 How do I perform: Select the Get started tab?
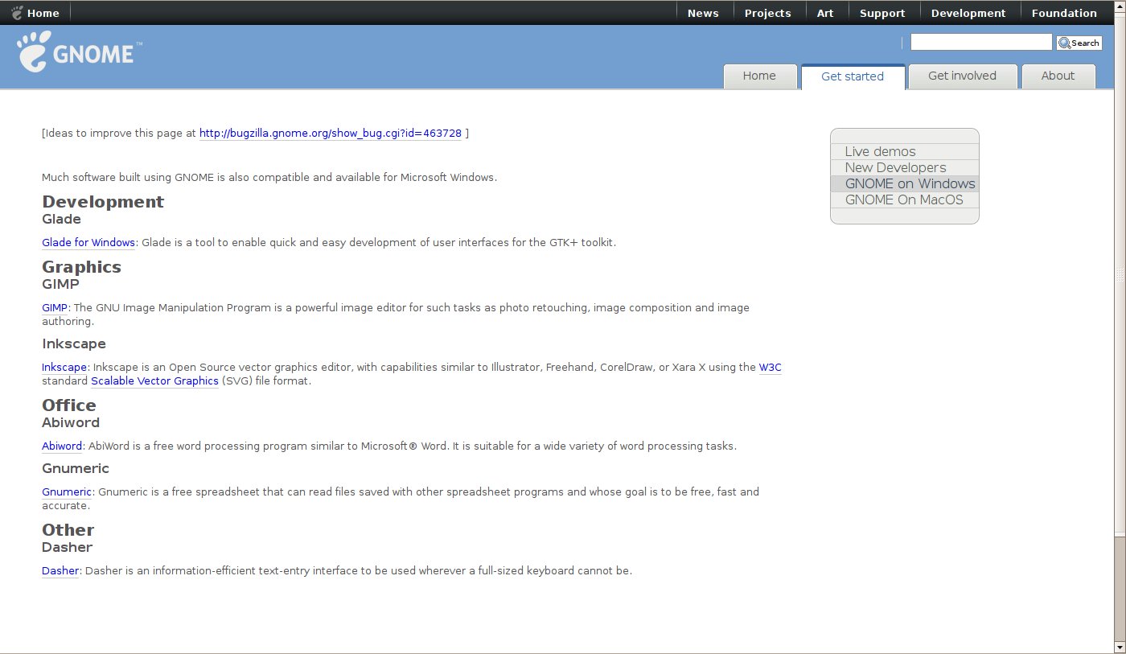pos(853,76)
